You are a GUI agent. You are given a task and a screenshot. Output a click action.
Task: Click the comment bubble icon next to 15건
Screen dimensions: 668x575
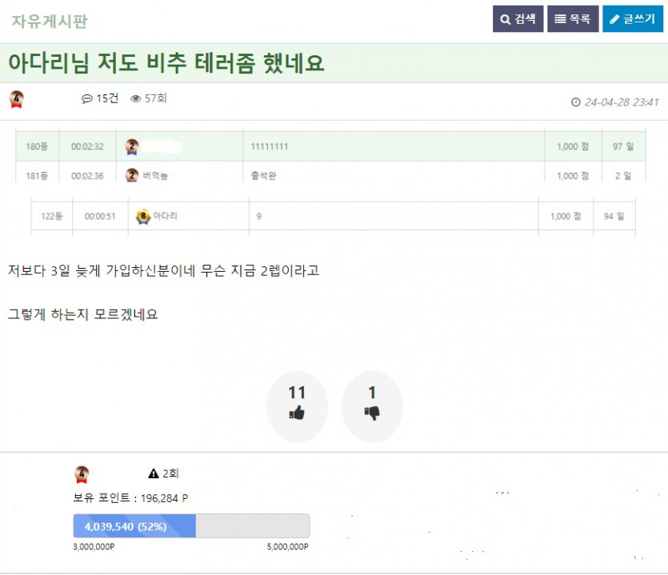(87, 99)
